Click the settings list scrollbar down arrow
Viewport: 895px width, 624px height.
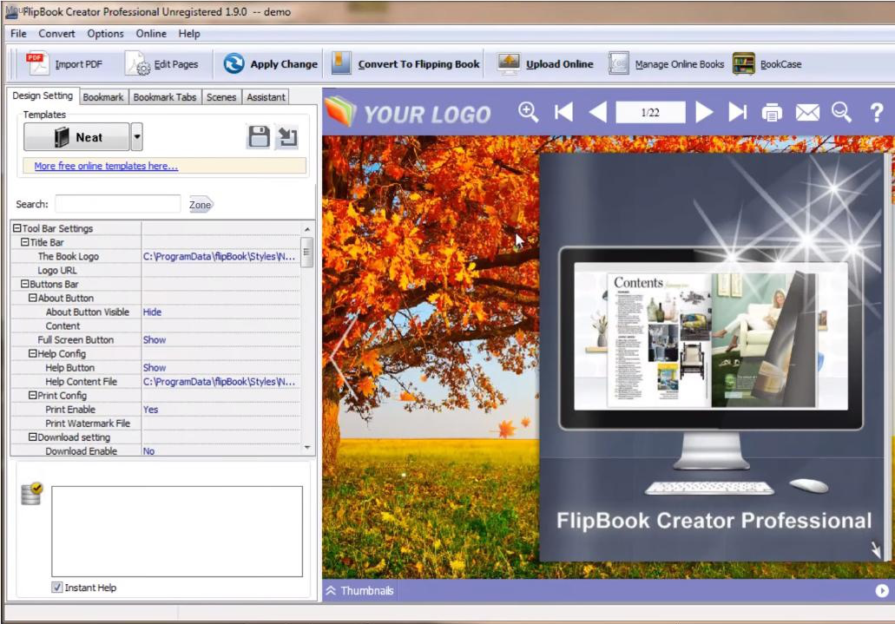307,447
